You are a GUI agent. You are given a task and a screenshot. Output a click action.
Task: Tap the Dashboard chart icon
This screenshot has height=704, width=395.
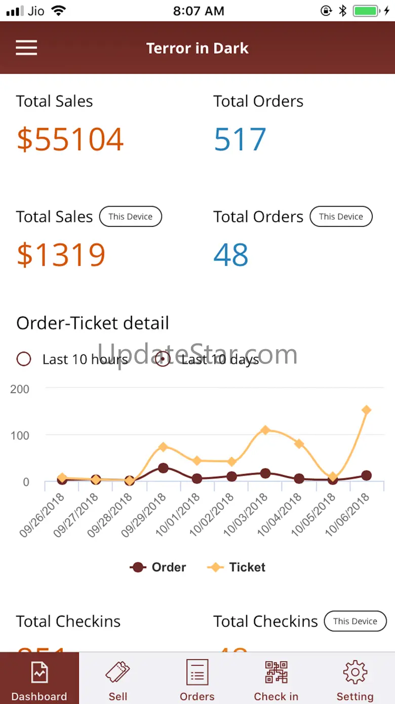pyautogui.click(x=39, y=673)
